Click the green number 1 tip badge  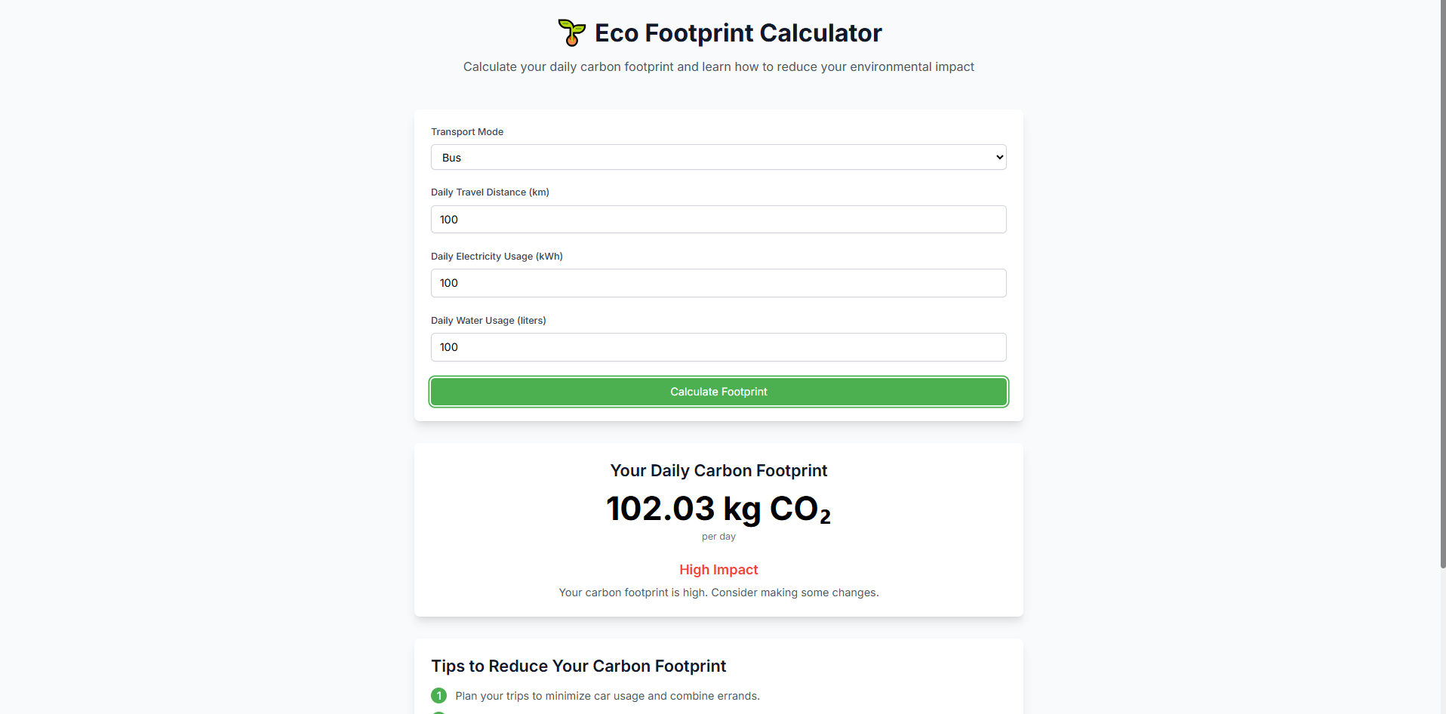(x=438, y=696)
